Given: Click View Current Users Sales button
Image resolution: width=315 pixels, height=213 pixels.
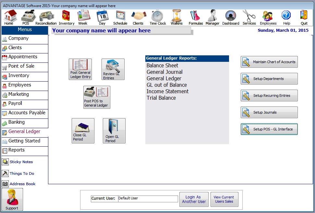Looking at the screenshot, I should [x=224, y=199].
